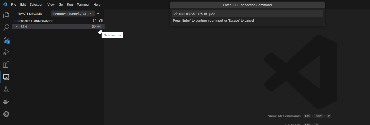
Task: Collapse the SSH tree node
Action: [x=17, y=27]
